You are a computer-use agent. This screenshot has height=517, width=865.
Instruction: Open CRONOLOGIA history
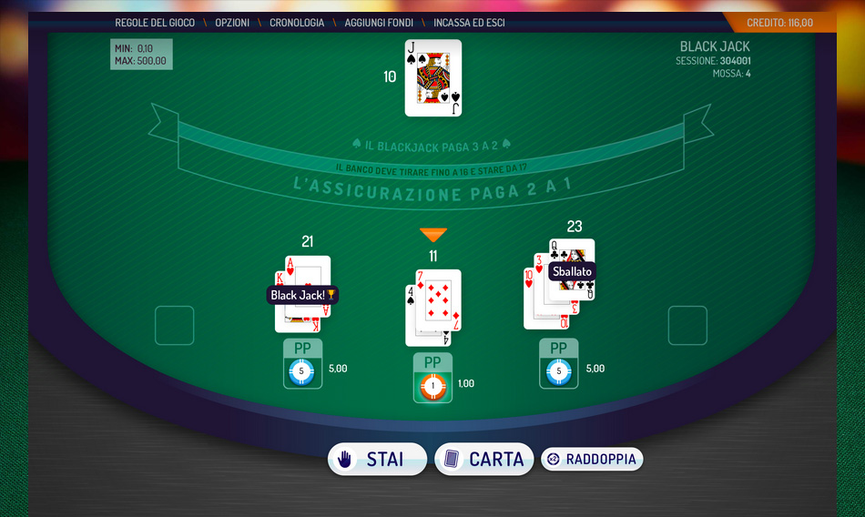pos(297,23)
